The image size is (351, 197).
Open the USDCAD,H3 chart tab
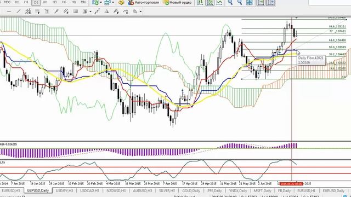click(x=89, y=190)
